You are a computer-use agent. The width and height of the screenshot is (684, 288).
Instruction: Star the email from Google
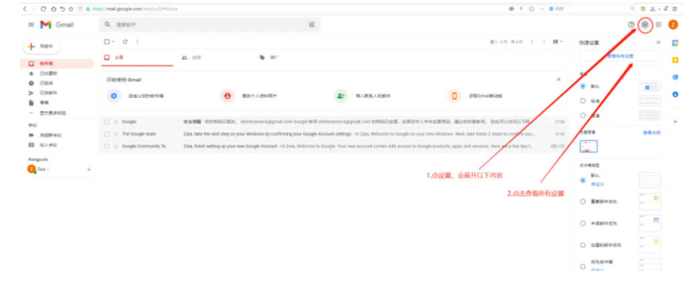[116, 122]
